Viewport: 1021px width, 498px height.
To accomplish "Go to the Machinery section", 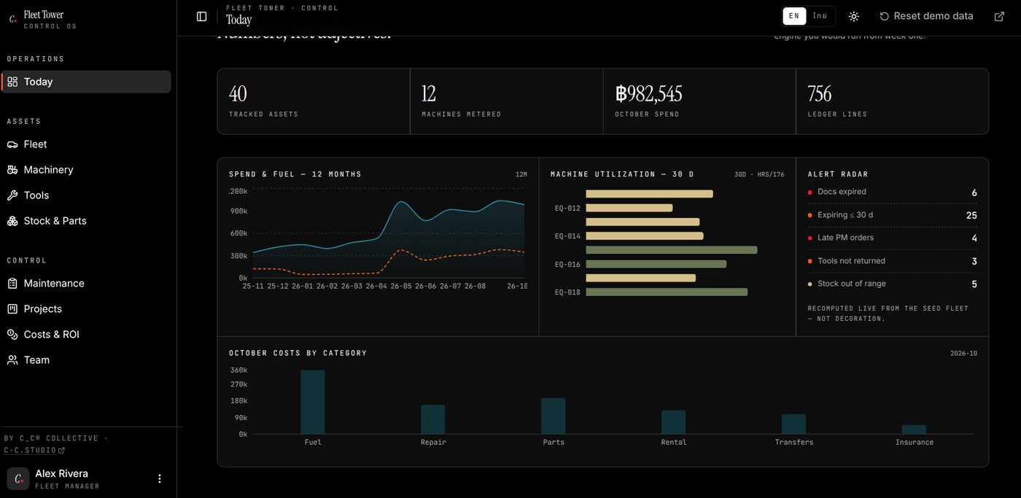I will click(x=86, y=170).
